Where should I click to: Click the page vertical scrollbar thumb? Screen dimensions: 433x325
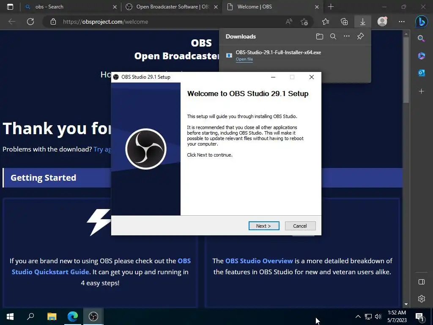(x=406, y=70)
